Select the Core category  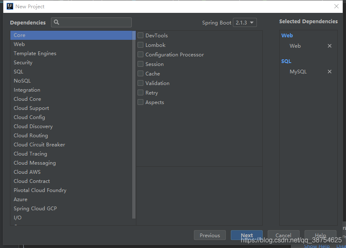71,35
